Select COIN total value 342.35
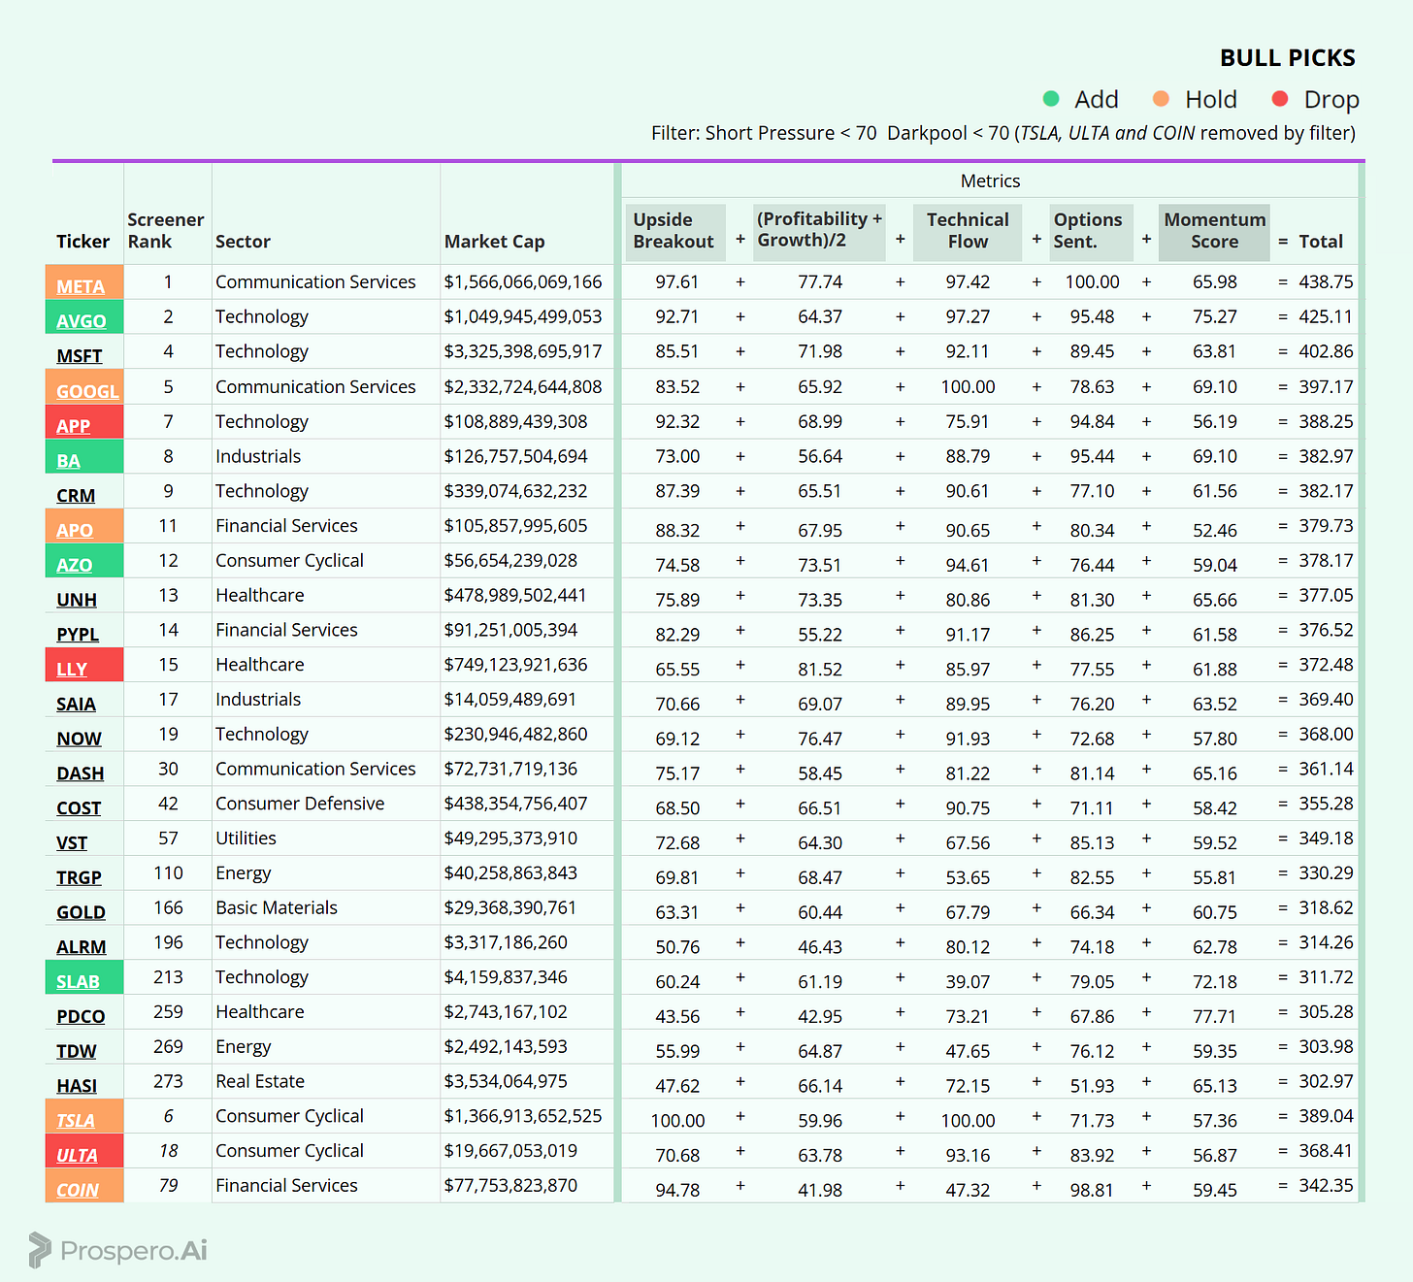 pyautogui.click(x=1326, y=1186)
